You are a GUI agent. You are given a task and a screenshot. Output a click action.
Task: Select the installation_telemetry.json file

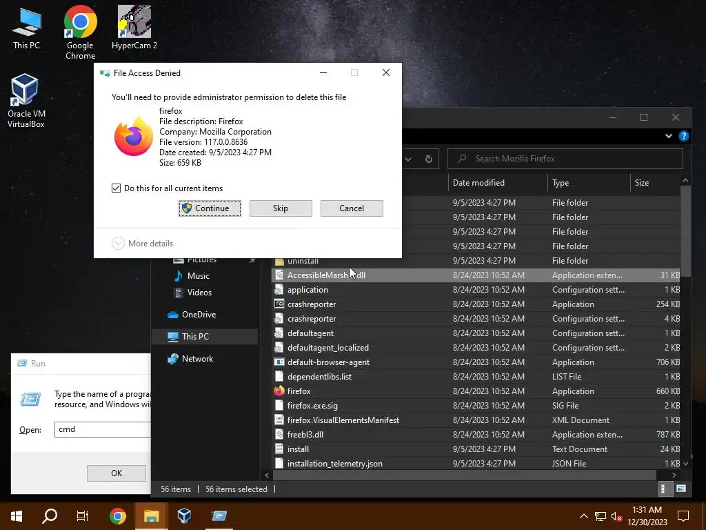point(476,463)
